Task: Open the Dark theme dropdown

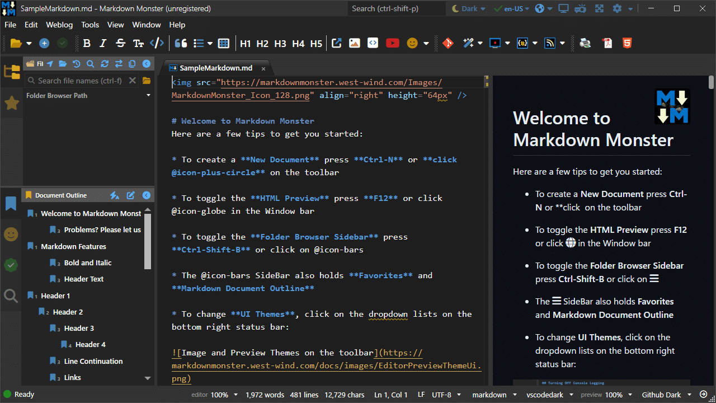Action: [469, 8]
